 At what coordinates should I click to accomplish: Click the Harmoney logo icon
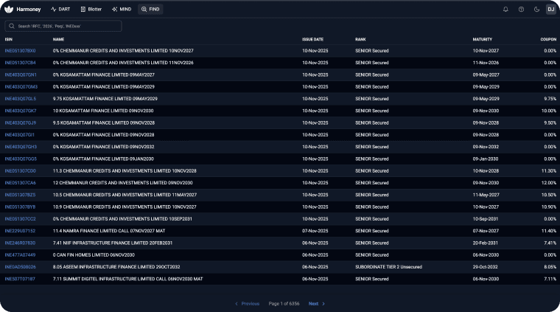9,10
